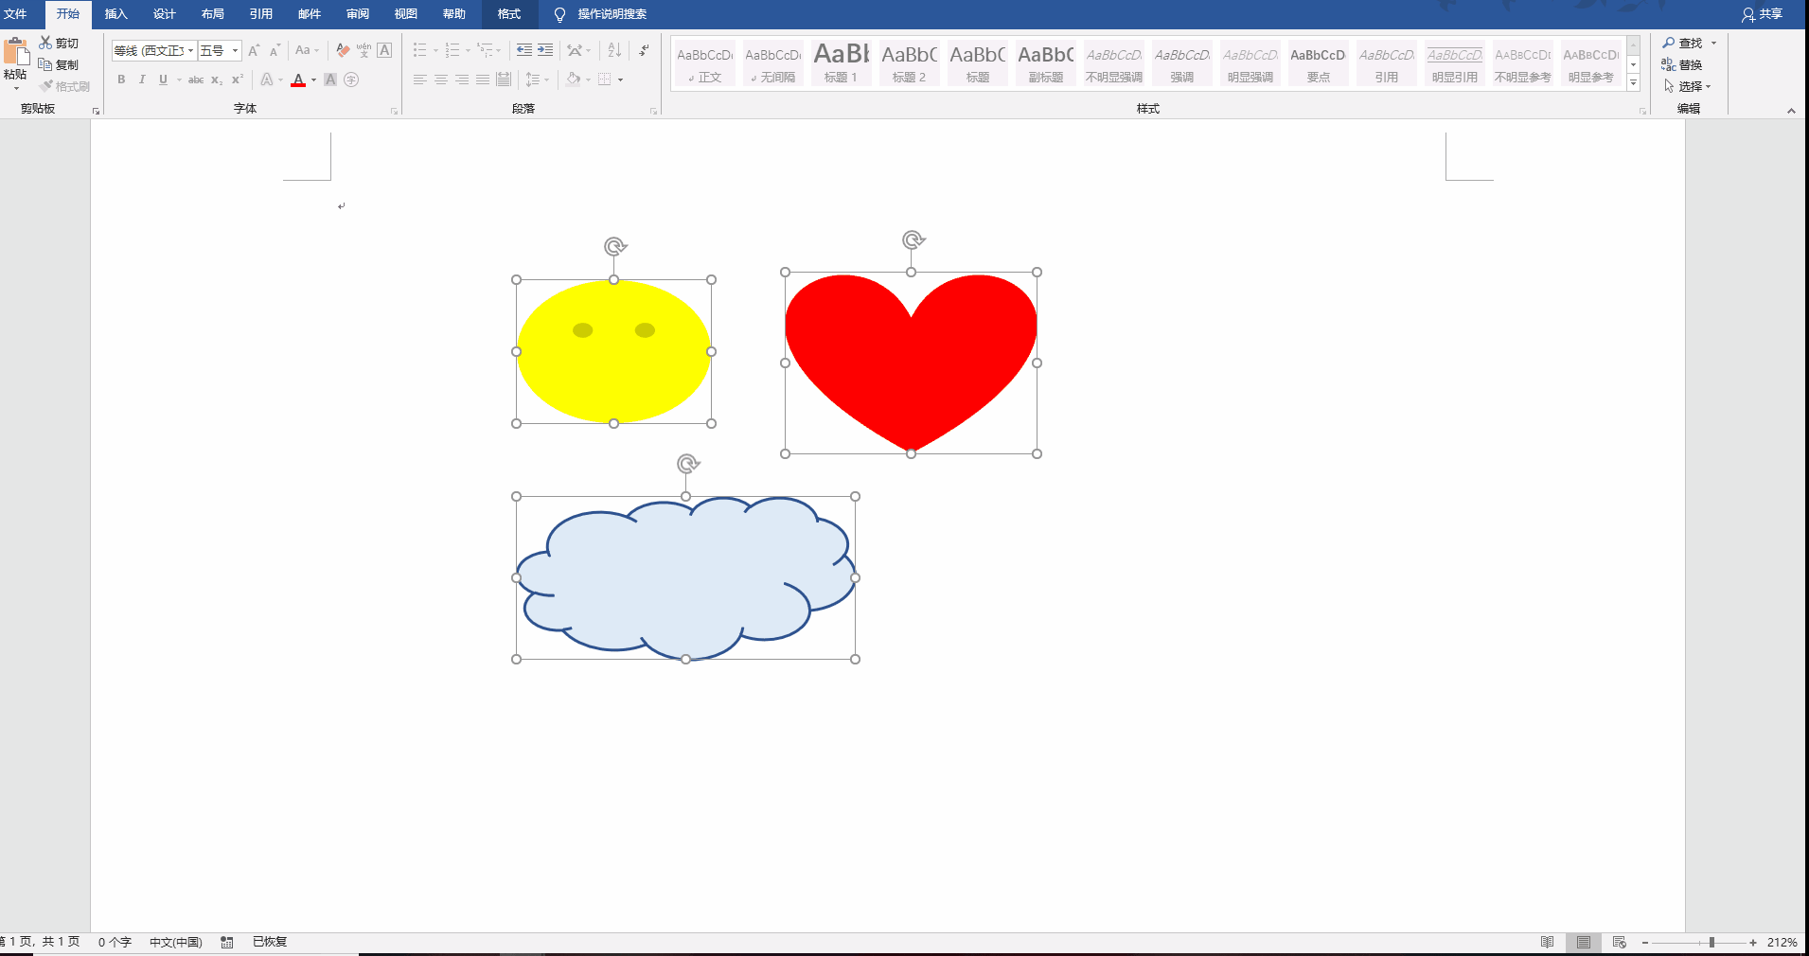This screenshot has height=956, width=1809.
Task: Sort paragraphs with the A-Z sort icon
Action: (614, 50)
